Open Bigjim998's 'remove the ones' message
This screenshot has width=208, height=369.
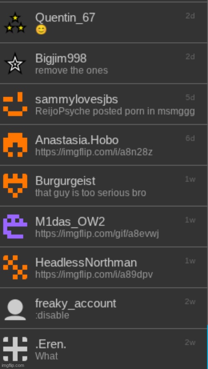point(72,70)
